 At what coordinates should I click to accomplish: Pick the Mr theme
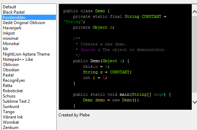pos(29,49)
